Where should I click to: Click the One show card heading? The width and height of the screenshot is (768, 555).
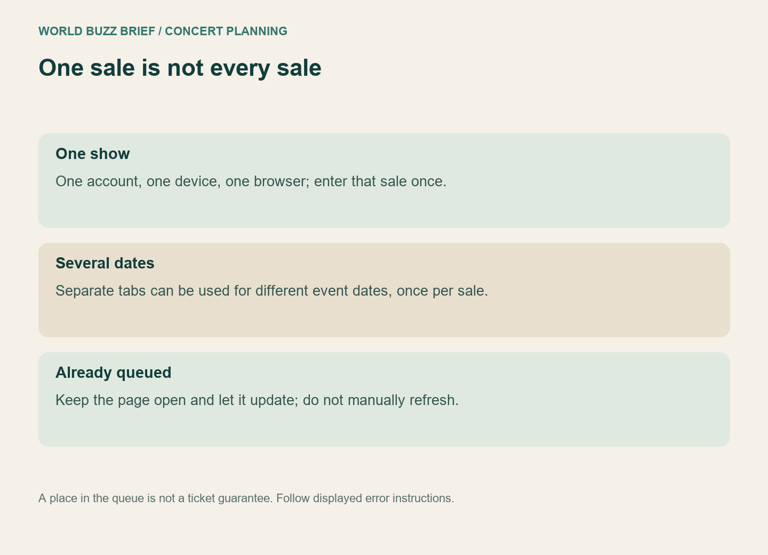coord(93,154)
